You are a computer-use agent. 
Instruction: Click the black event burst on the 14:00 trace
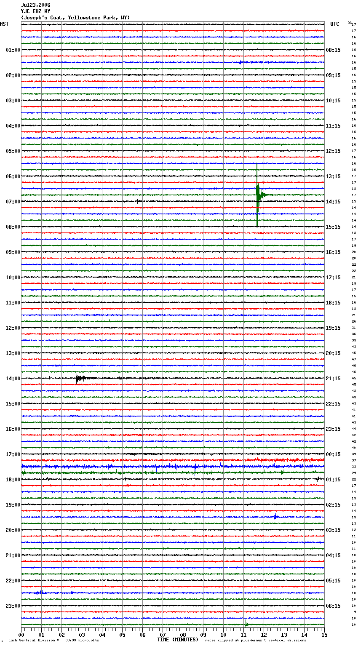point(79,378)
